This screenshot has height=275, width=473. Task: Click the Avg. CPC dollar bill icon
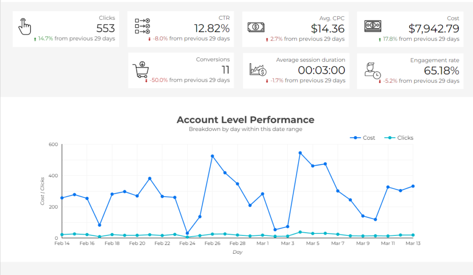point(256,27)
